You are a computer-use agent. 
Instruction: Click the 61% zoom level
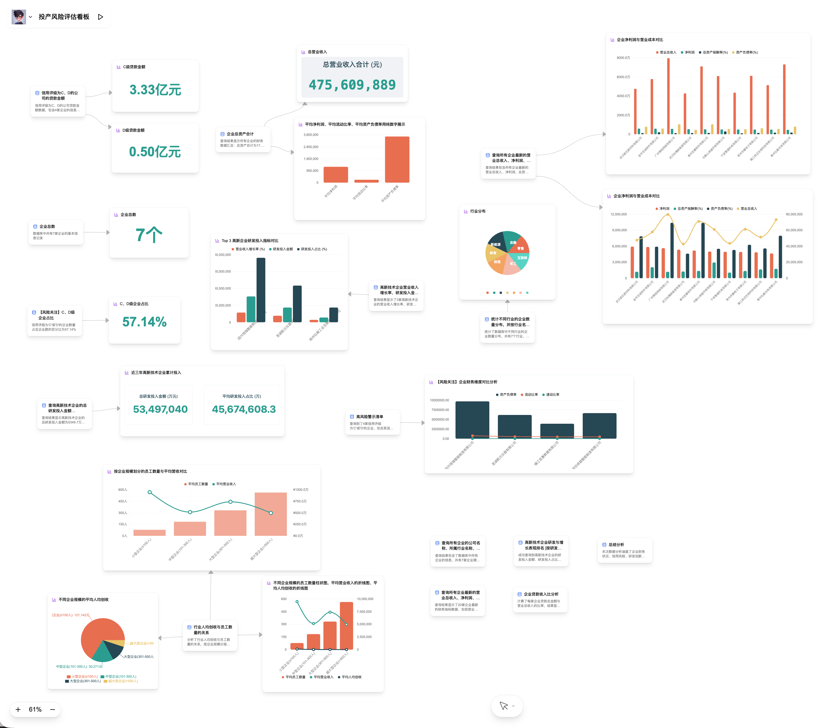coord(35,709)
